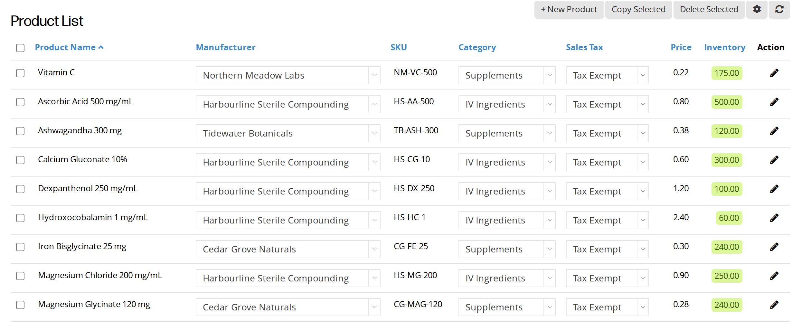Image resolution: width=792 pixels, height=322 pixels.
Task: Sort by SKU column header
Action: click(x=399, y=47)
